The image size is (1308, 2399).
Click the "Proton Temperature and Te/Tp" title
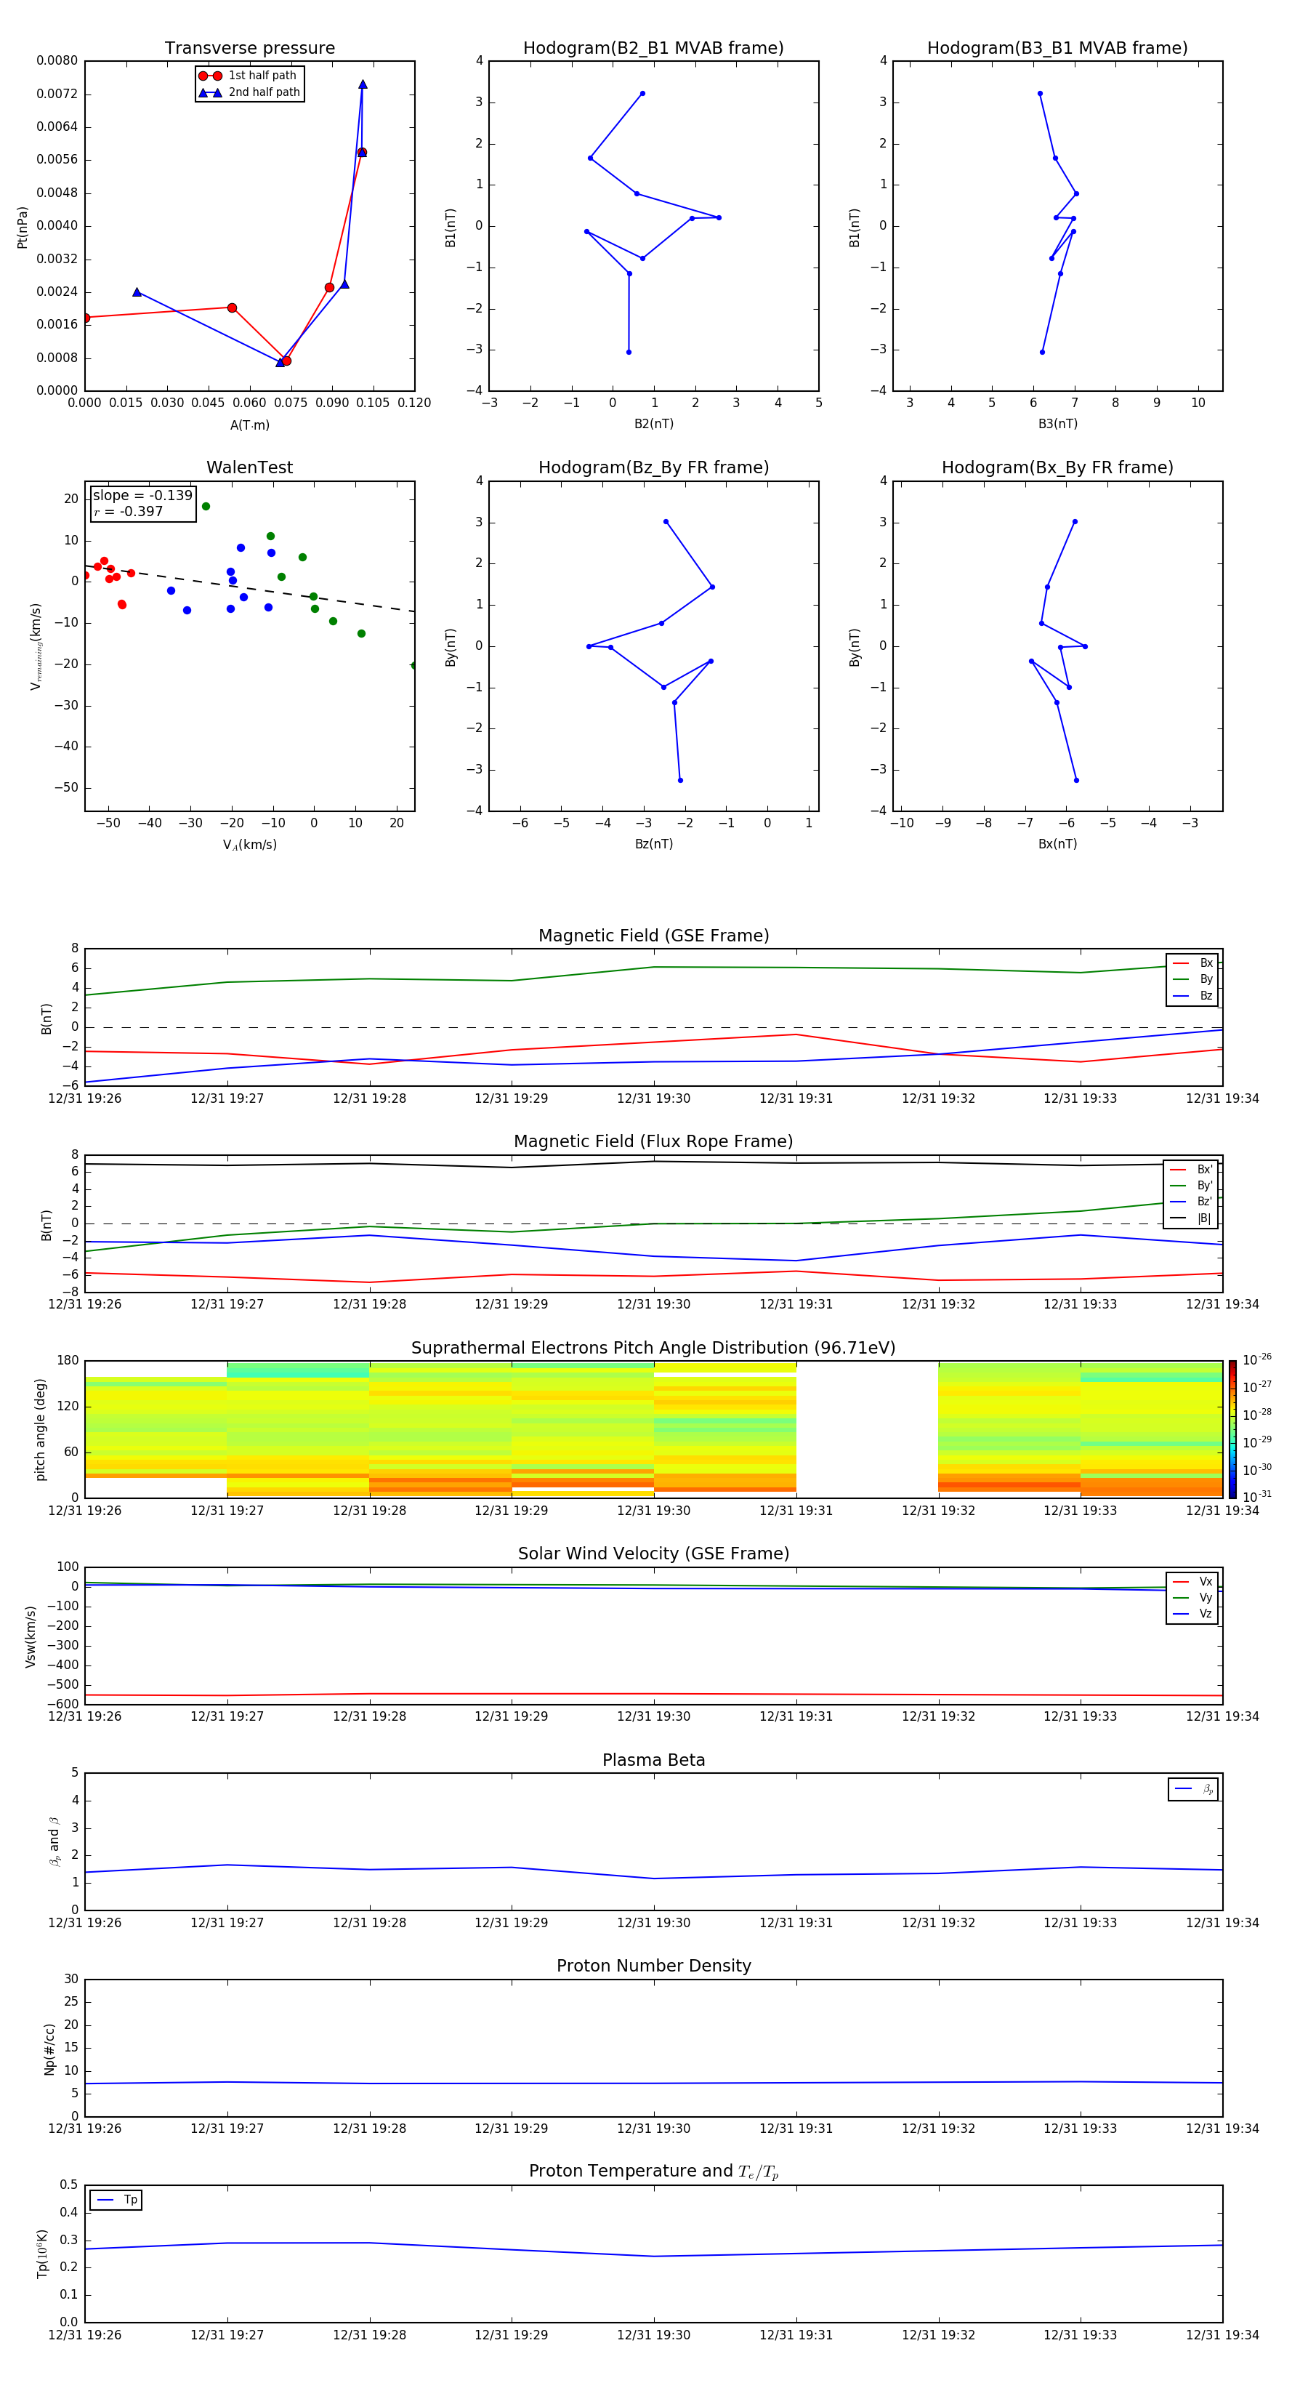tap(653, 2171)
